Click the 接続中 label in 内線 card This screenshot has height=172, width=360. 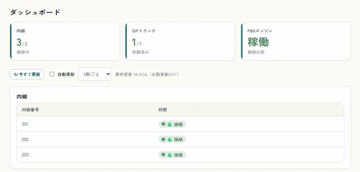click(23, 52)
